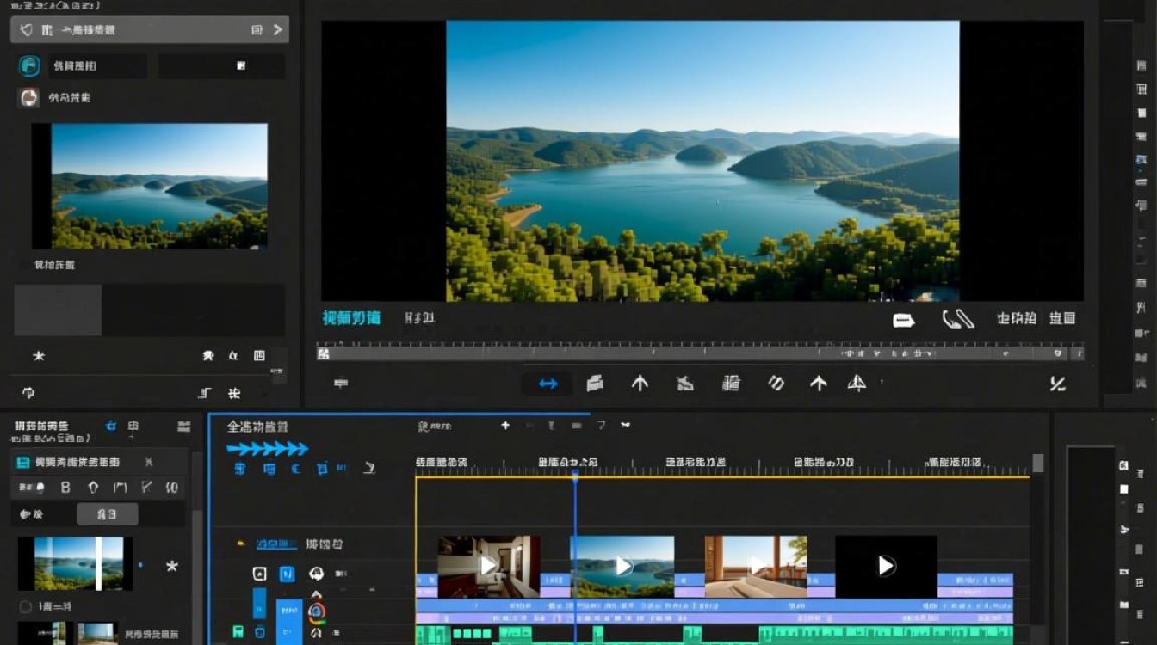
Task: Click the percent-style icon at toolbar right end
Action: pos(1058,384)
